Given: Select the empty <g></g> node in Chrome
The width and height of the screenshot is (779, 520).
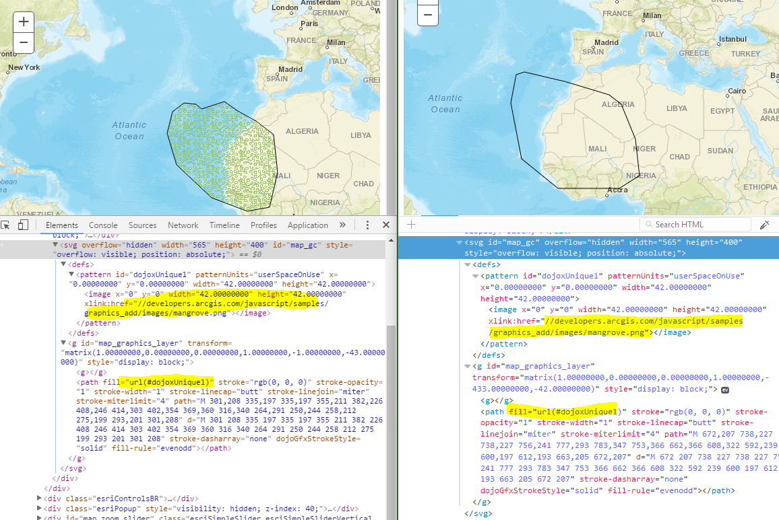Looking at the screenshot, I should 92,372.
